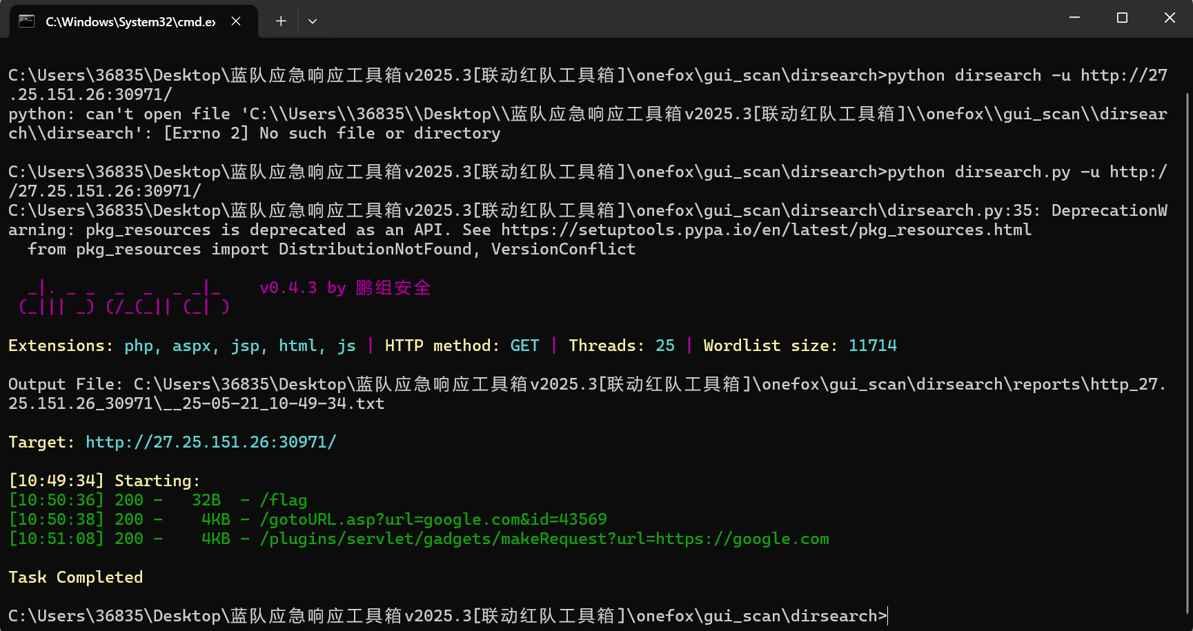The height and width of the screenshot is (631, 1193).
Task: Click the Target URL http://27.25.151.26:30971/
Action: (210, 442)
